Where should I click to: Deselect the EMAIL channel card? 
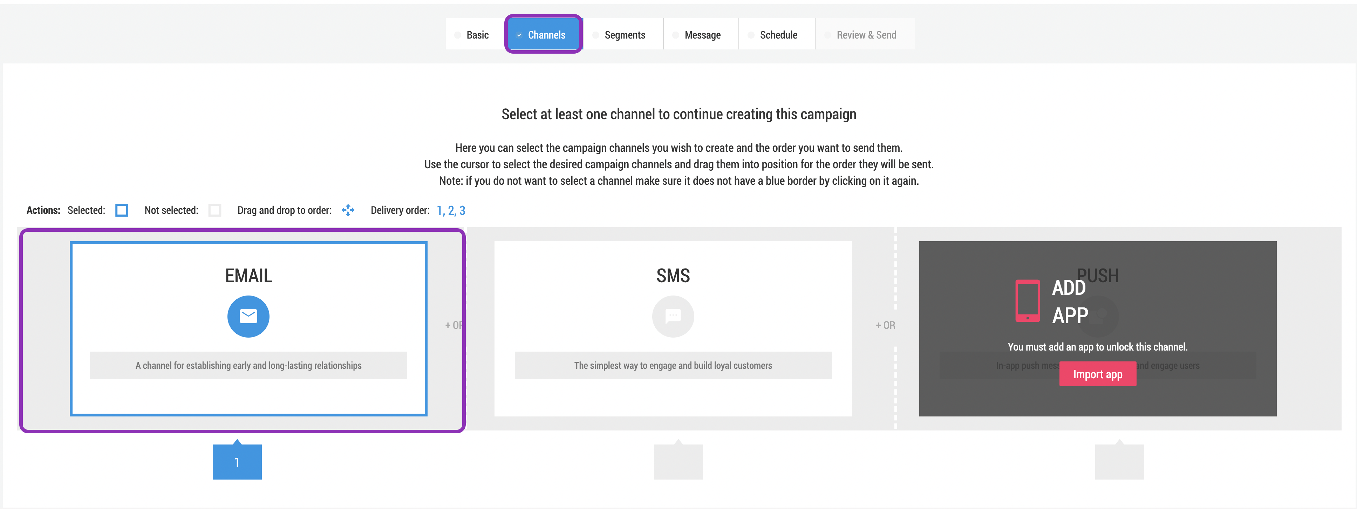coord(248,329)
